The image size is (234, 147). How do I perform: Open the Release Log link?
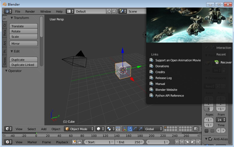[163, 78]
